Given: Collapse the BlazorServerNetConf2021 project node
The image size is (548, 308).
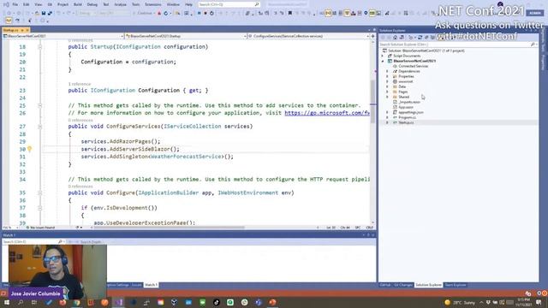Looking at the screenshot, I should [383, 61].
